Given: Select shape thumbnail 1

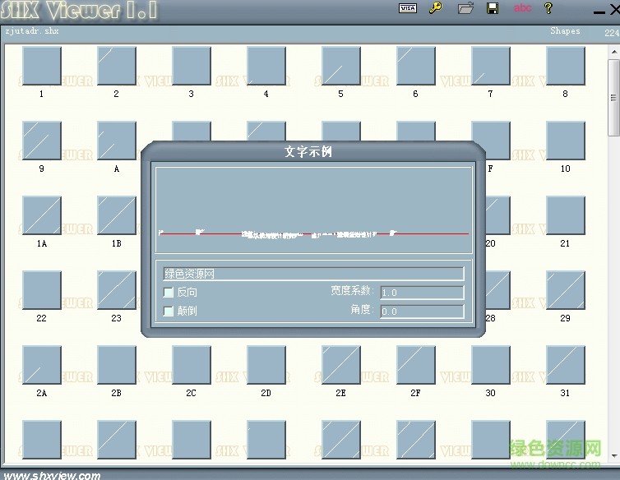Looking at the screenshot, I should [x=41, y=66].
